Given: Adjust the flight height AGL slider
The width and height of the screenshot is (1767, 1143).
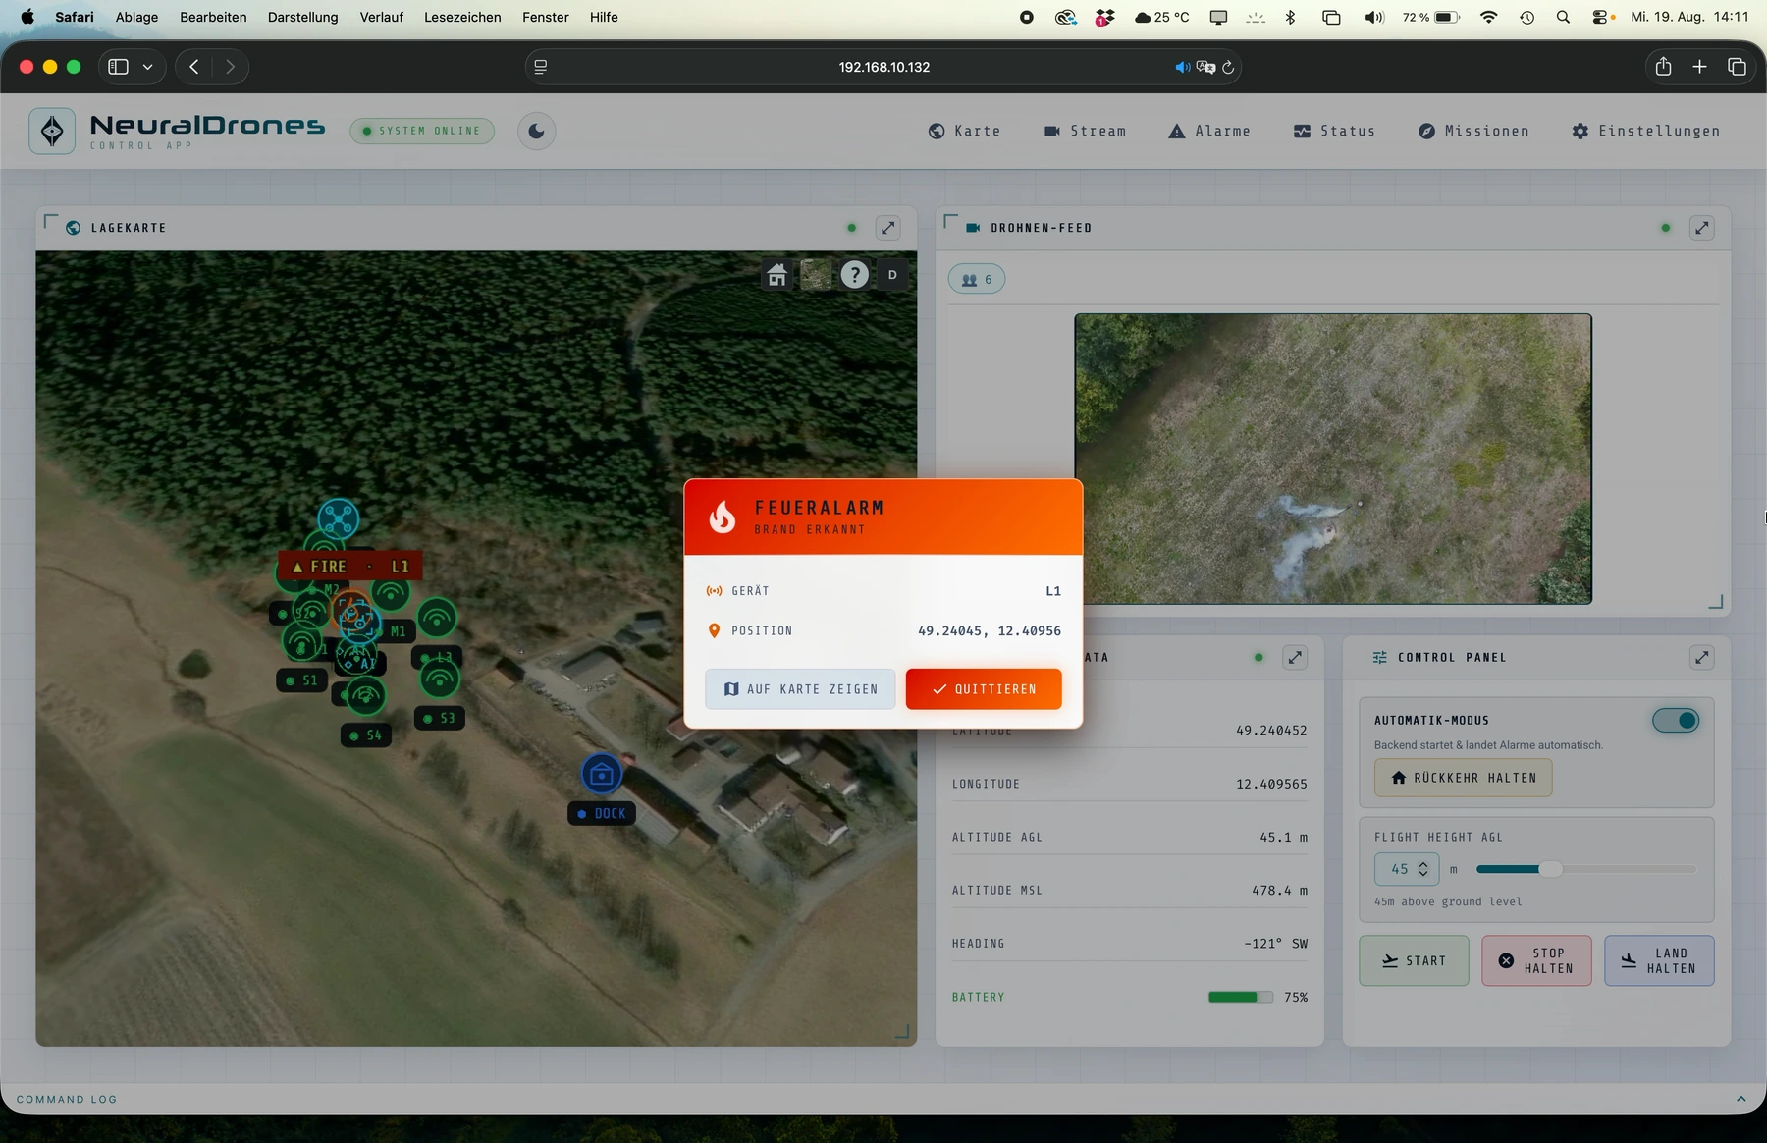Looking at the screenshot, I should 1585,869.
